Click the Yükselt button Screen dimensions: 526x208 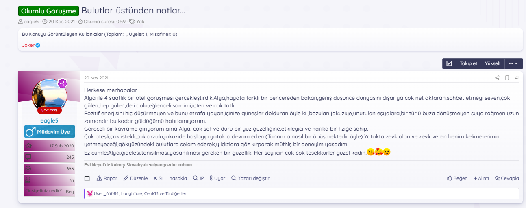tap(493, 63)
